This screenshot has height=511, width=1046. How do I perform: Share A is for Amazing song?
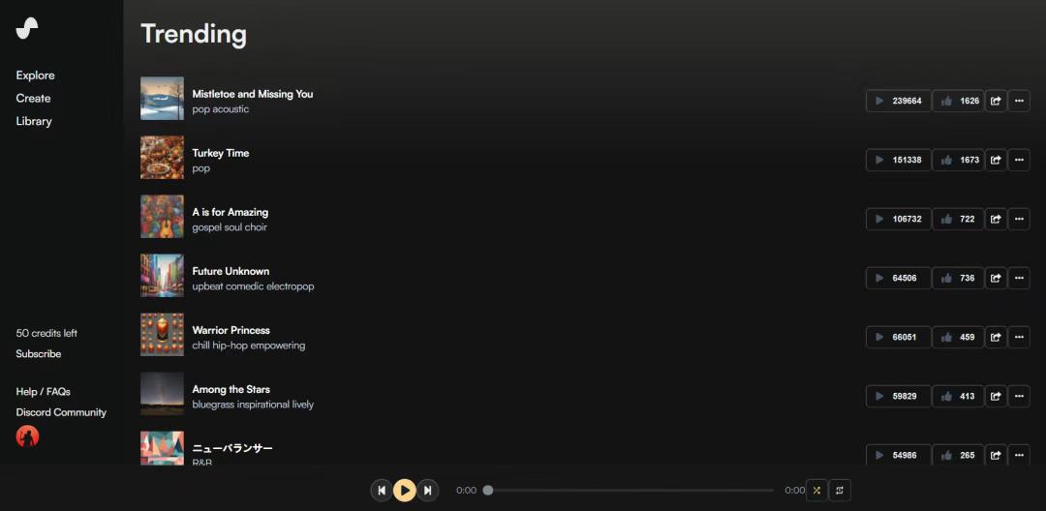(996, 219)
